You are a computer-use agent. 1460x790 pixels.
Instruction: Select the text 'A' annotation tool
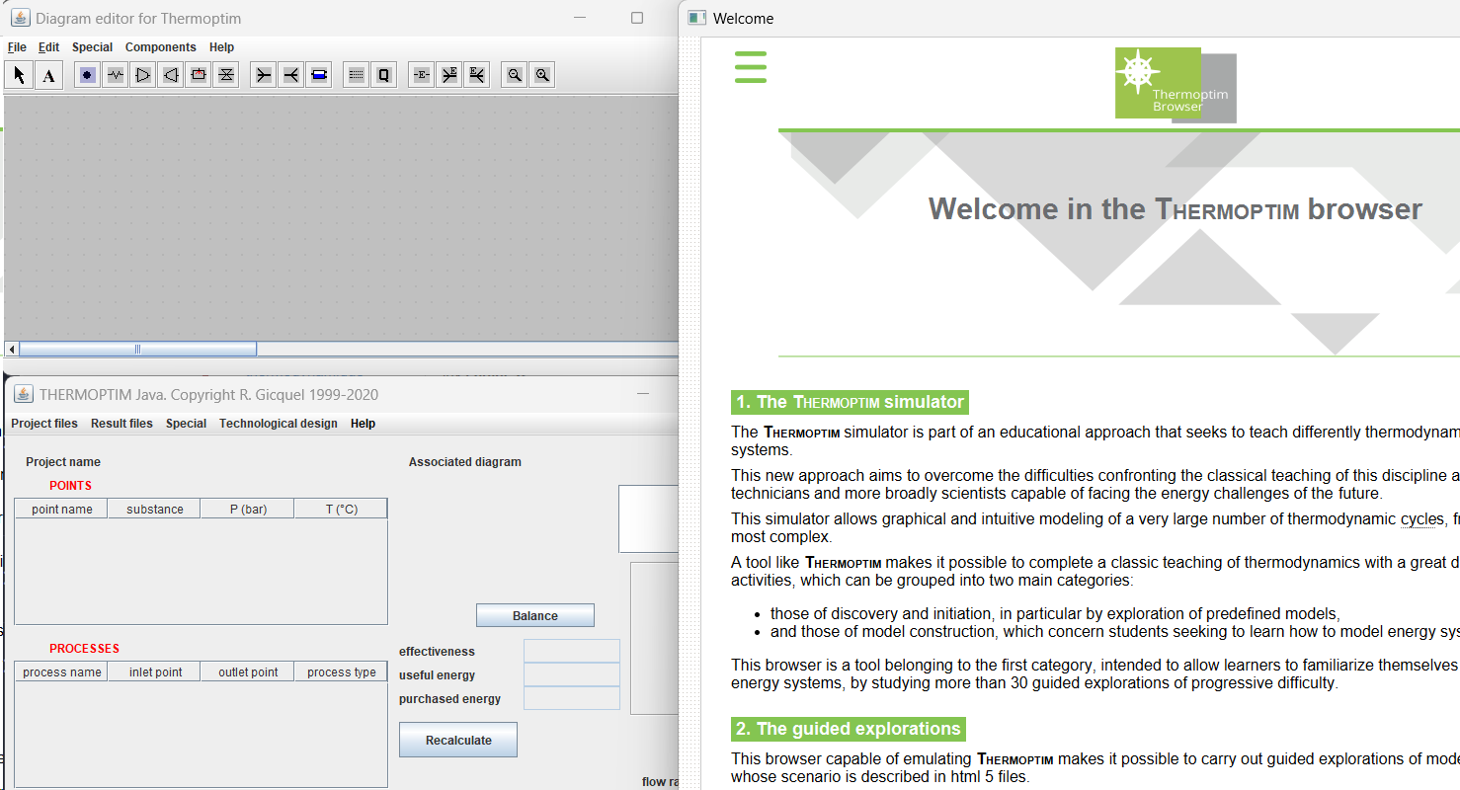(48, 75)
